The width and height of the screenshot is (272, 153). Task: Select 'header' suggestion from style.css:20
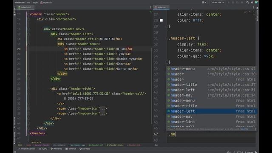coord(211,74)
